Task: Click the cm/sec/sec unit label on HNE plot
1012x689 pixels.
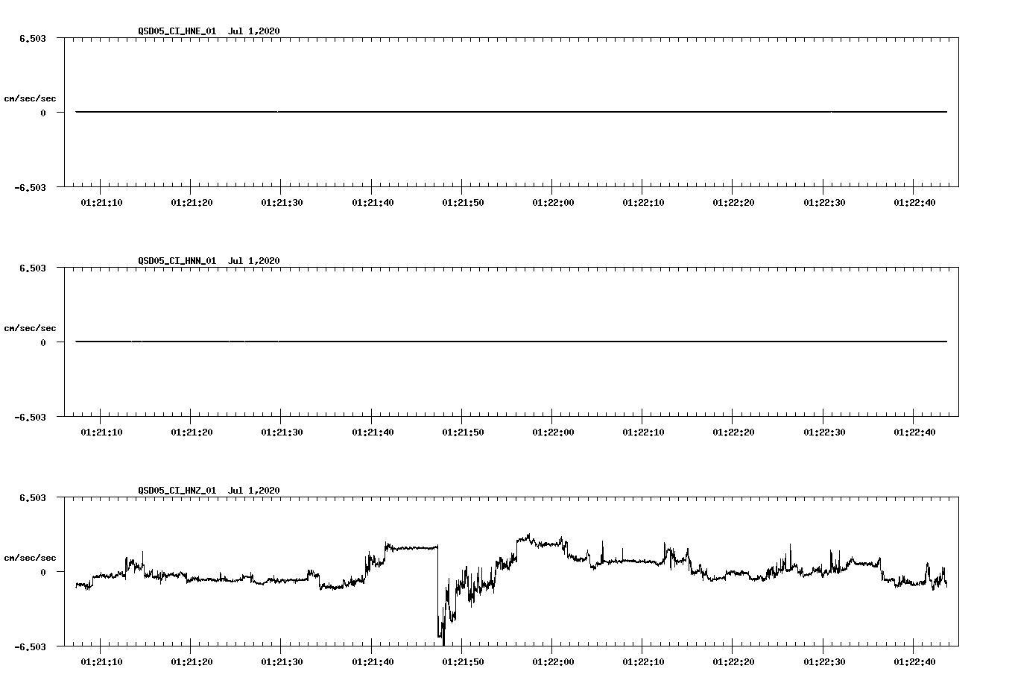Action: 30,98
